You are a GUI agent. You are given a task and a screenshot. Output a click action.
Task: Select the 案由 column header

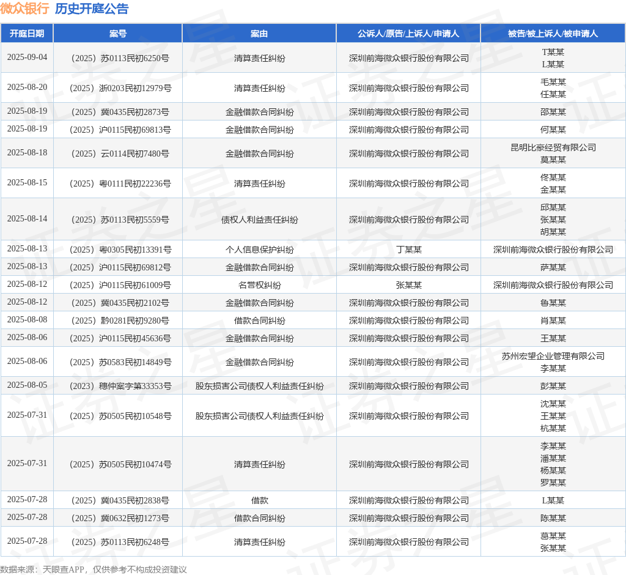[259, 34]
